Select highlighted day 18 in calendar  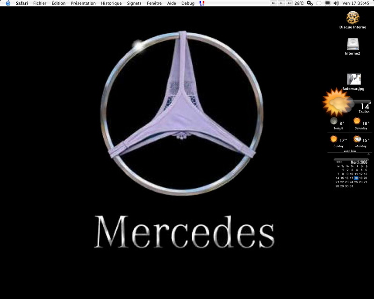point(356,178)
